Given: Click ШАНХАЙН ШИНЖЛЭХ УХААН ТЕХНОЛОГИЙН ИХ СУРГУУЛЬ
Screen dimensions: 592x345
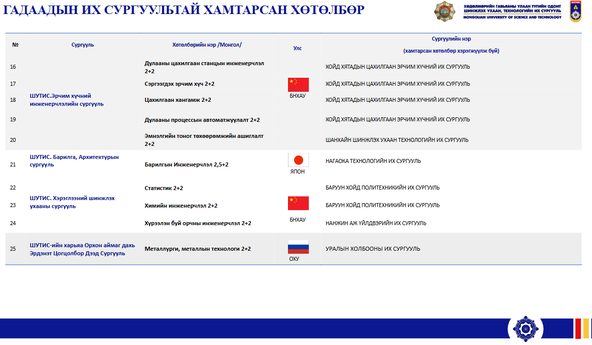Looking at the screenshot, I should click(x=397, y=140).
